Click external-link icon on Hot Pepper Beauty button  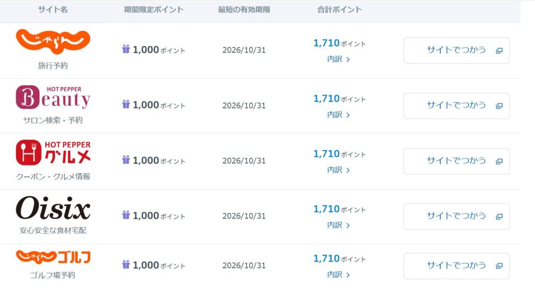pos(499,106)
